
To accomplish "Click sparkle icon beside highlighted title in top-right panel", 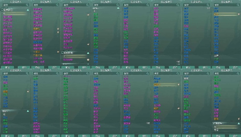I will [x=238, y=14].
